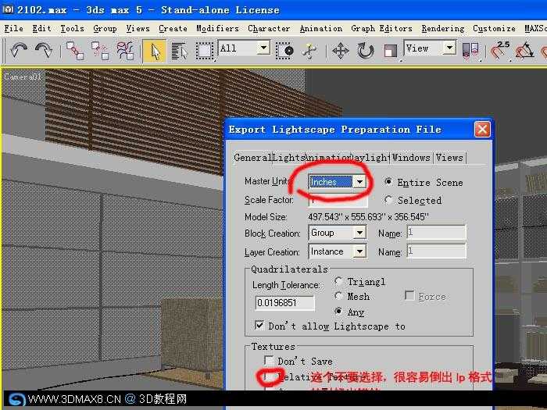
Task: Click the Redo arrow icon
Action: pos(44,51)
